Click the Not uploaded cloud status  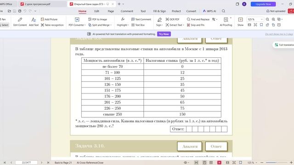pos(276,11)
